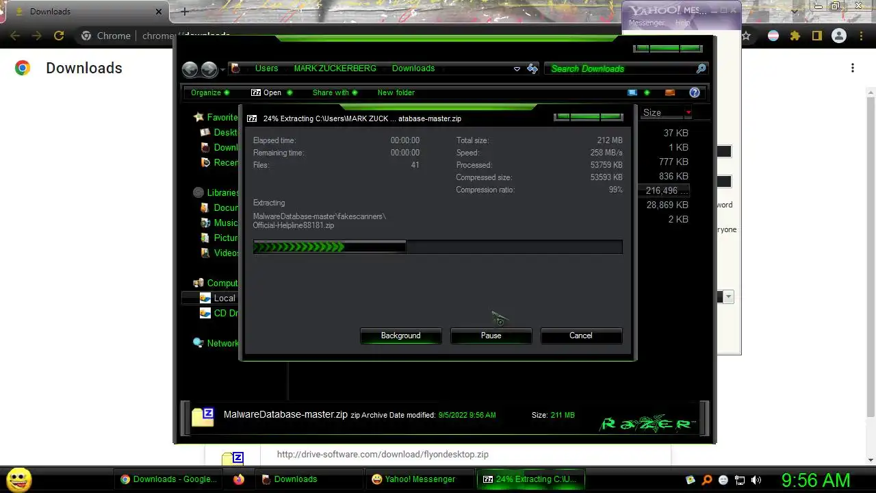Reload the Chrome Downloads page
This screenshot has height=493, width=876.
point(59,36)
